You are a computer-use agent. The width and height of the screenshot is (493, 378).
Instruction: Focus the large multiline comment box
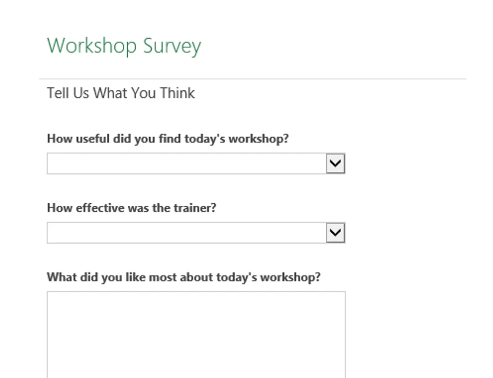pyautogui.click(x=196, y=334)
